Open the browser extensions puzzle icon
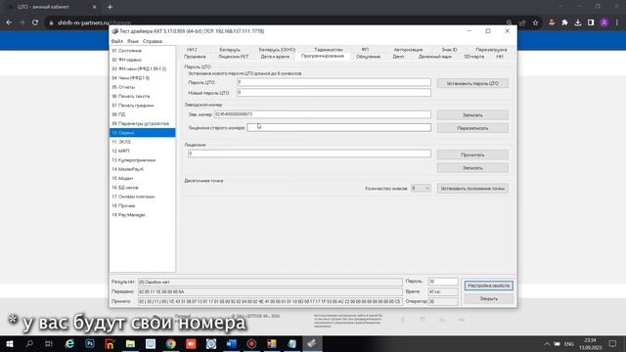This screenshot has width=626, height=352. 564,22
